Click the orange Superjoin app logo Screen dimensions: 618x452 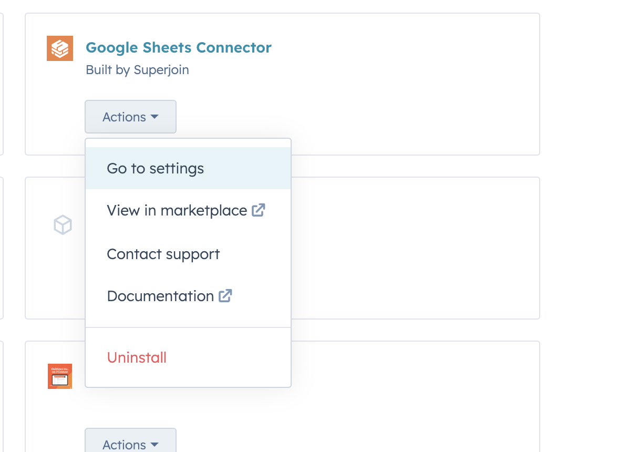pos(60,48)
